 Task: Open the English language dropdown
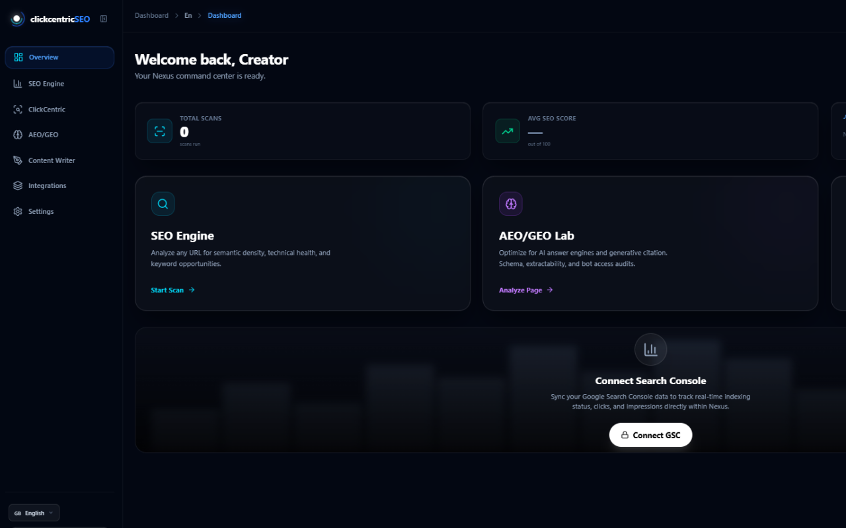[x=34, y=513]
